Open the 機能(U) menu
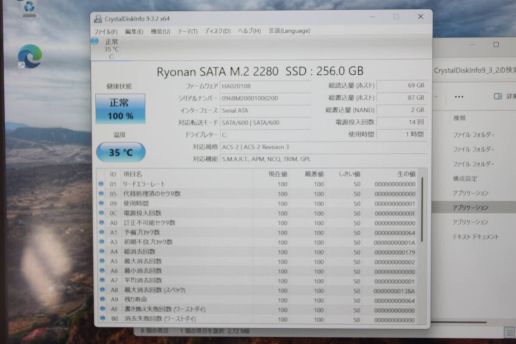Image resolution: width=516 pixels, height=344 pixels. coord(160,31)
